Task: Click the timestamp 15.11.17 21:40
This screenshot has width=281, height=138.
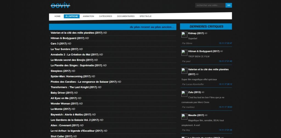Action: tap(226, 61)
